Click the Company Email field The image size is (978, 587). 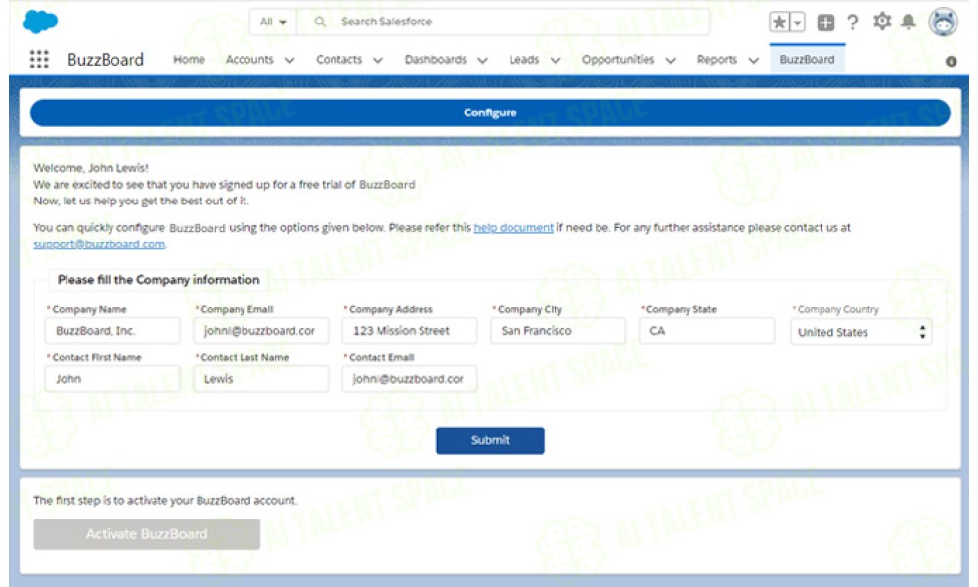tap(261, 331)
